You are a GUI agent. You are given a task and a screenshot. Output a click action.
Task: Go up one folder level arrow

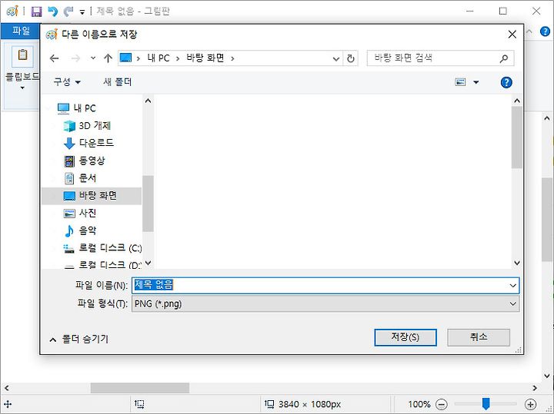point(108,58)
